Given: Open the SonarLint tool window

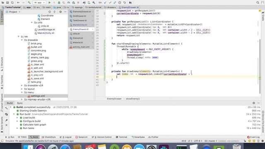Looking at the screenshot, I should [82, 137].
